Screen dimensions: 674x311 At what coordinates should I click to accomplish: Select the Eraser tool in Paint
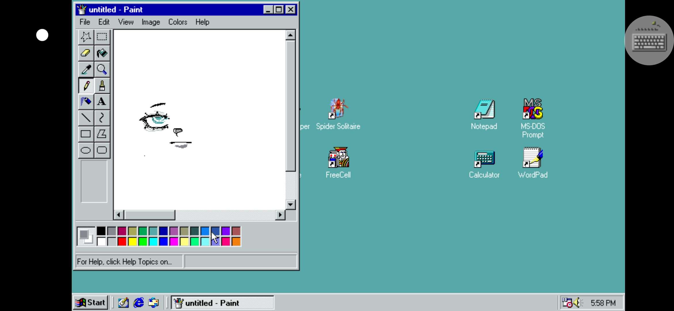(x=86, y=53)
